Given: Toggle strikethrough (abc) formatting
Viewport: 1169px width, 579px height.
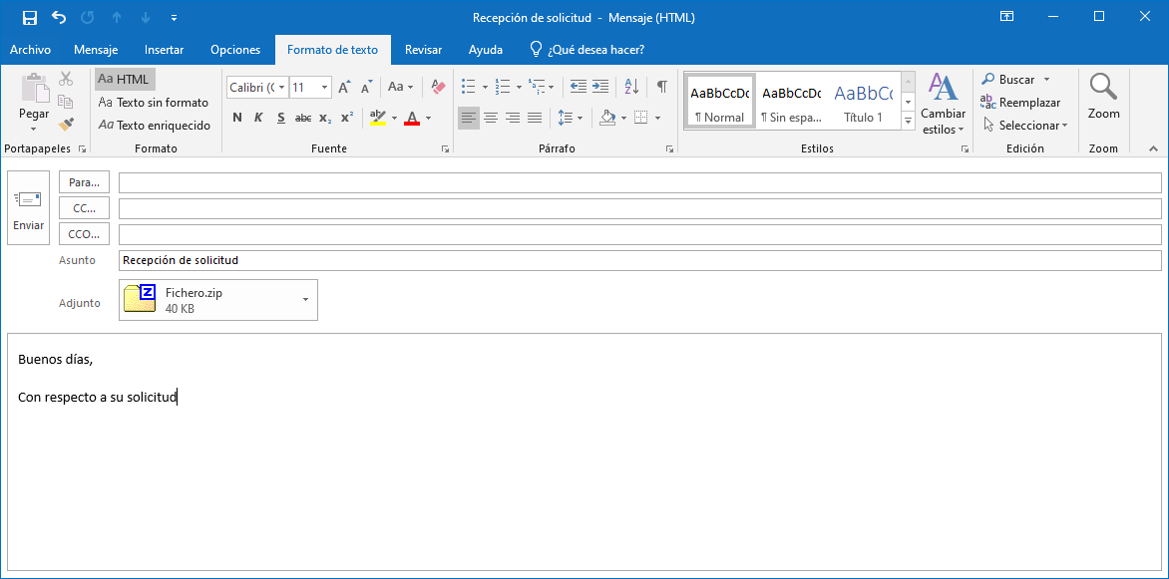Looking at the screenshot, I should [x=303, y=118].
